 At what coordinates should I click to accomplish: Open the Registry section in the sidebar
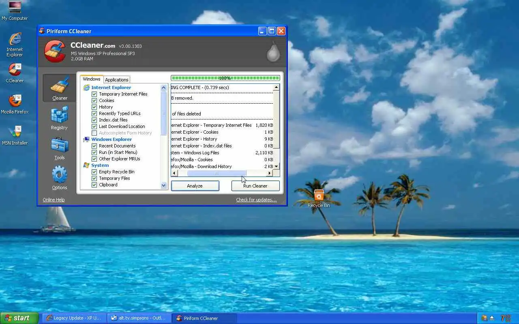[59, 118]
